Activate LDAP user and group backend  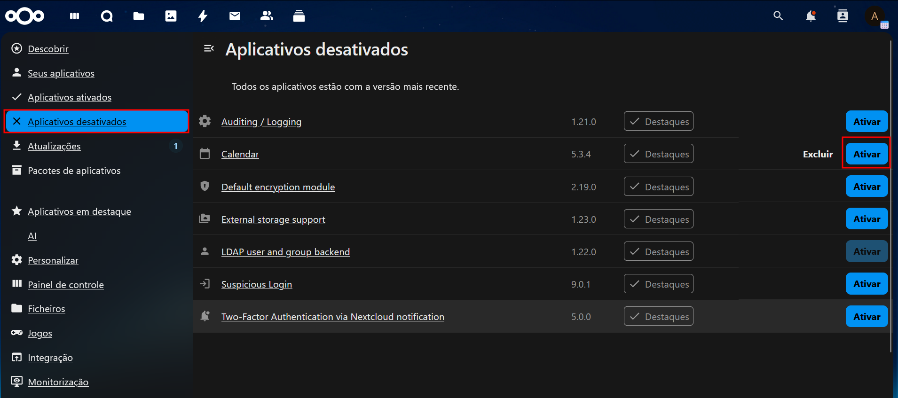tap(867, 251)
